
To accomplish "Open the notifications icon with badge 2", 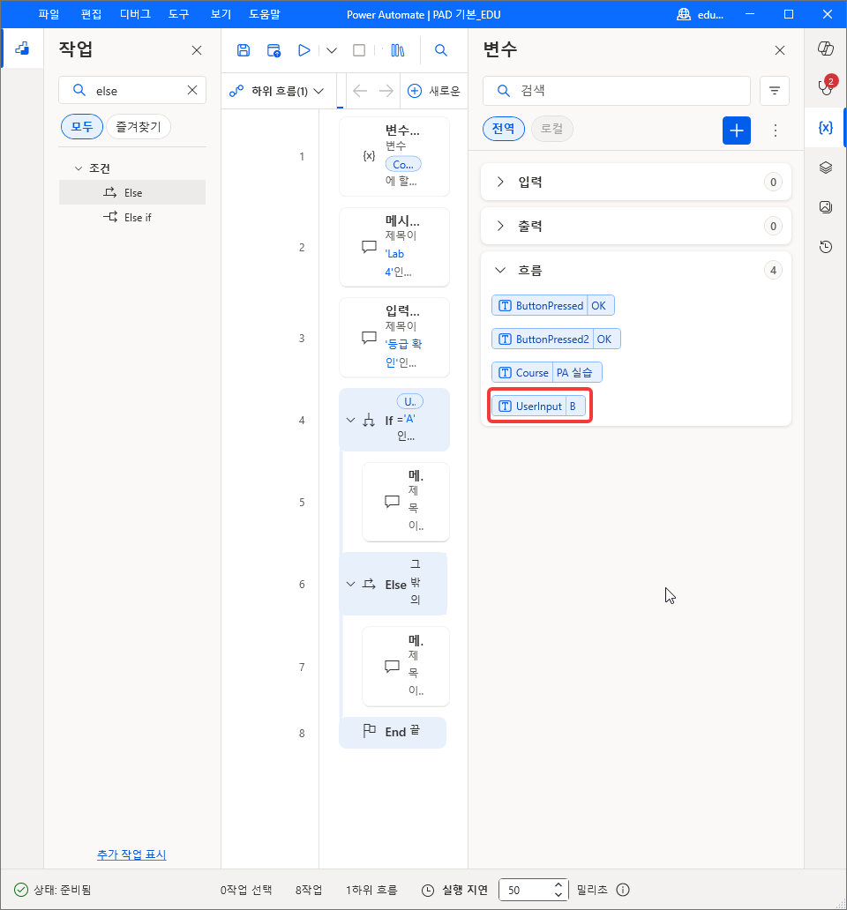I will [x=826, y=87].
